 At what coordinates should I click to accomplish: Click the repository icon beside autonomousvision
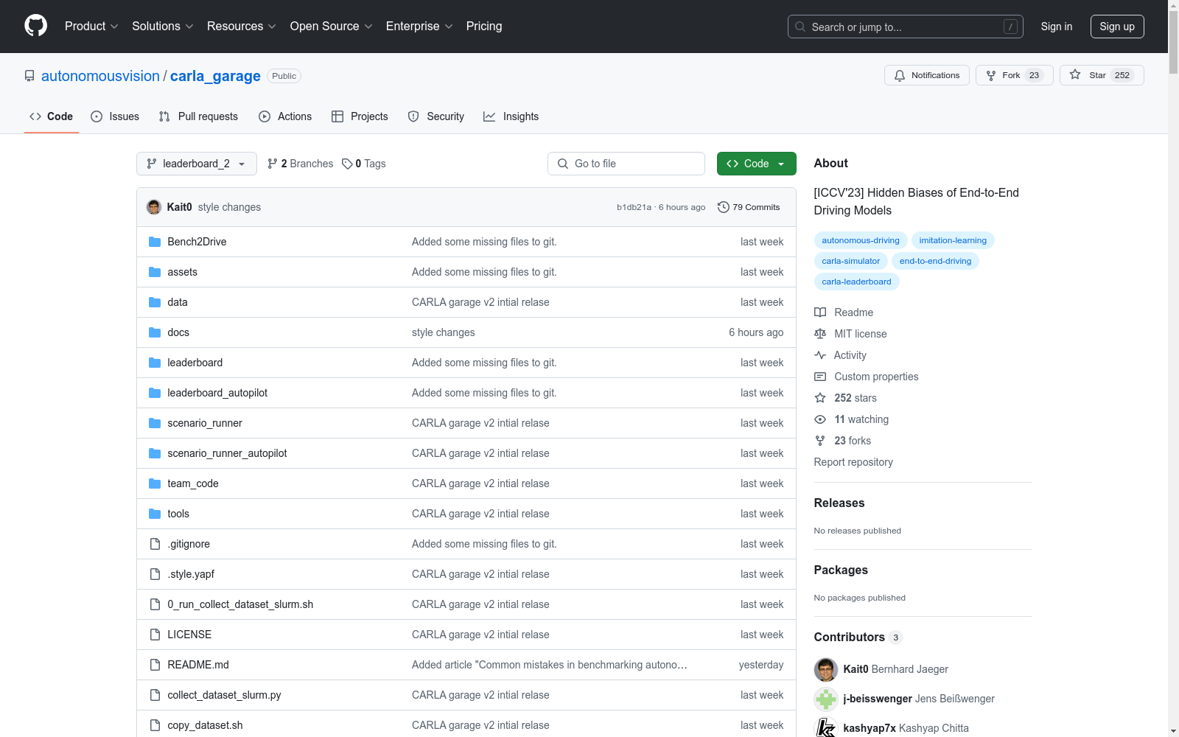pos(29,76)
